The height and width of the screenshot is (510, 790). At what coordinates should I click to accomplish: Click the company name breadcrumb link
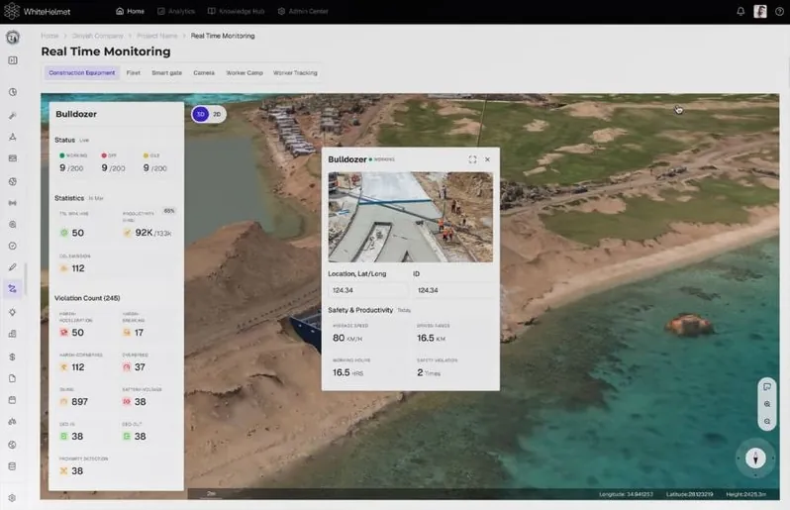pos(97,36)
